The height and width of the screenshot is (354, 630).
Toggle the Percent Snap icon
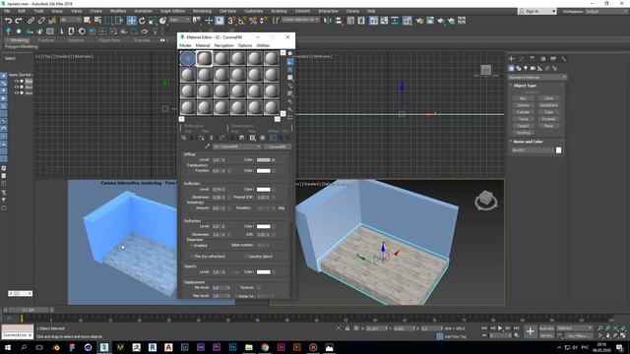[x=253, y=21]
